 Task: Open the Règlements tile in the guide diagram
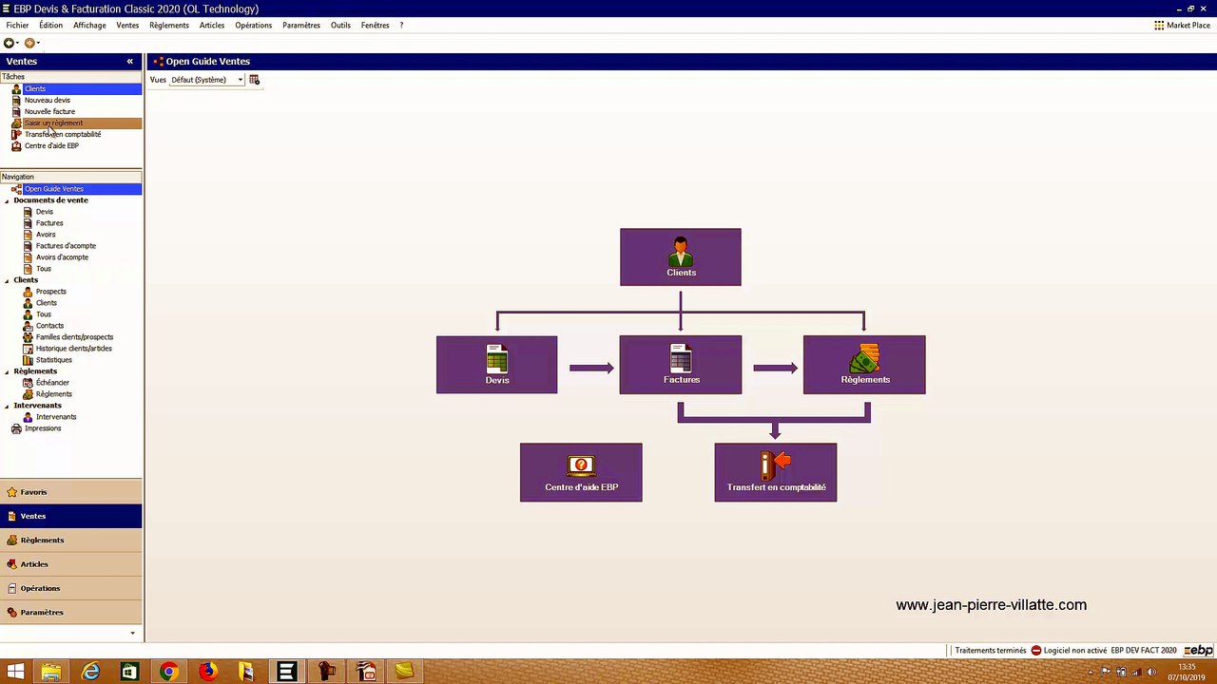coord(864,365)
